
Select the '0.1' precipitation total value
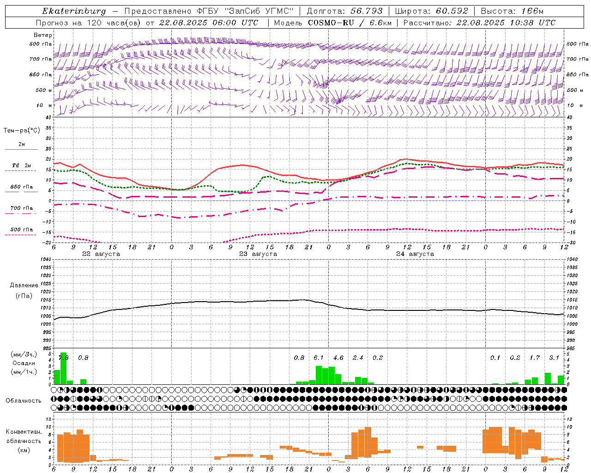click(x=495, y=358)
